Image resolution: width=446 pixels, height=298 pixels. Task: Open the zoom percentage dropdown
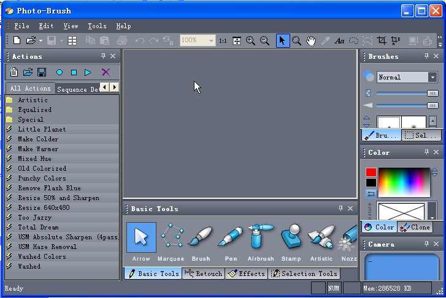211,40
